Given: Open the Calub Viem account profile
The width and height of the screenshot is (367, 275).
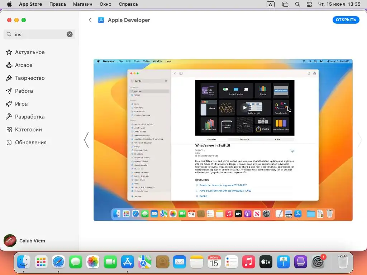Looking at the screenshot, I should 24,241.
